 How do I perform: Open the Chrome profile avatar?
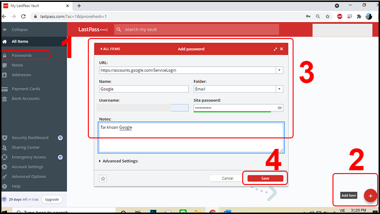tap(369, 17)
